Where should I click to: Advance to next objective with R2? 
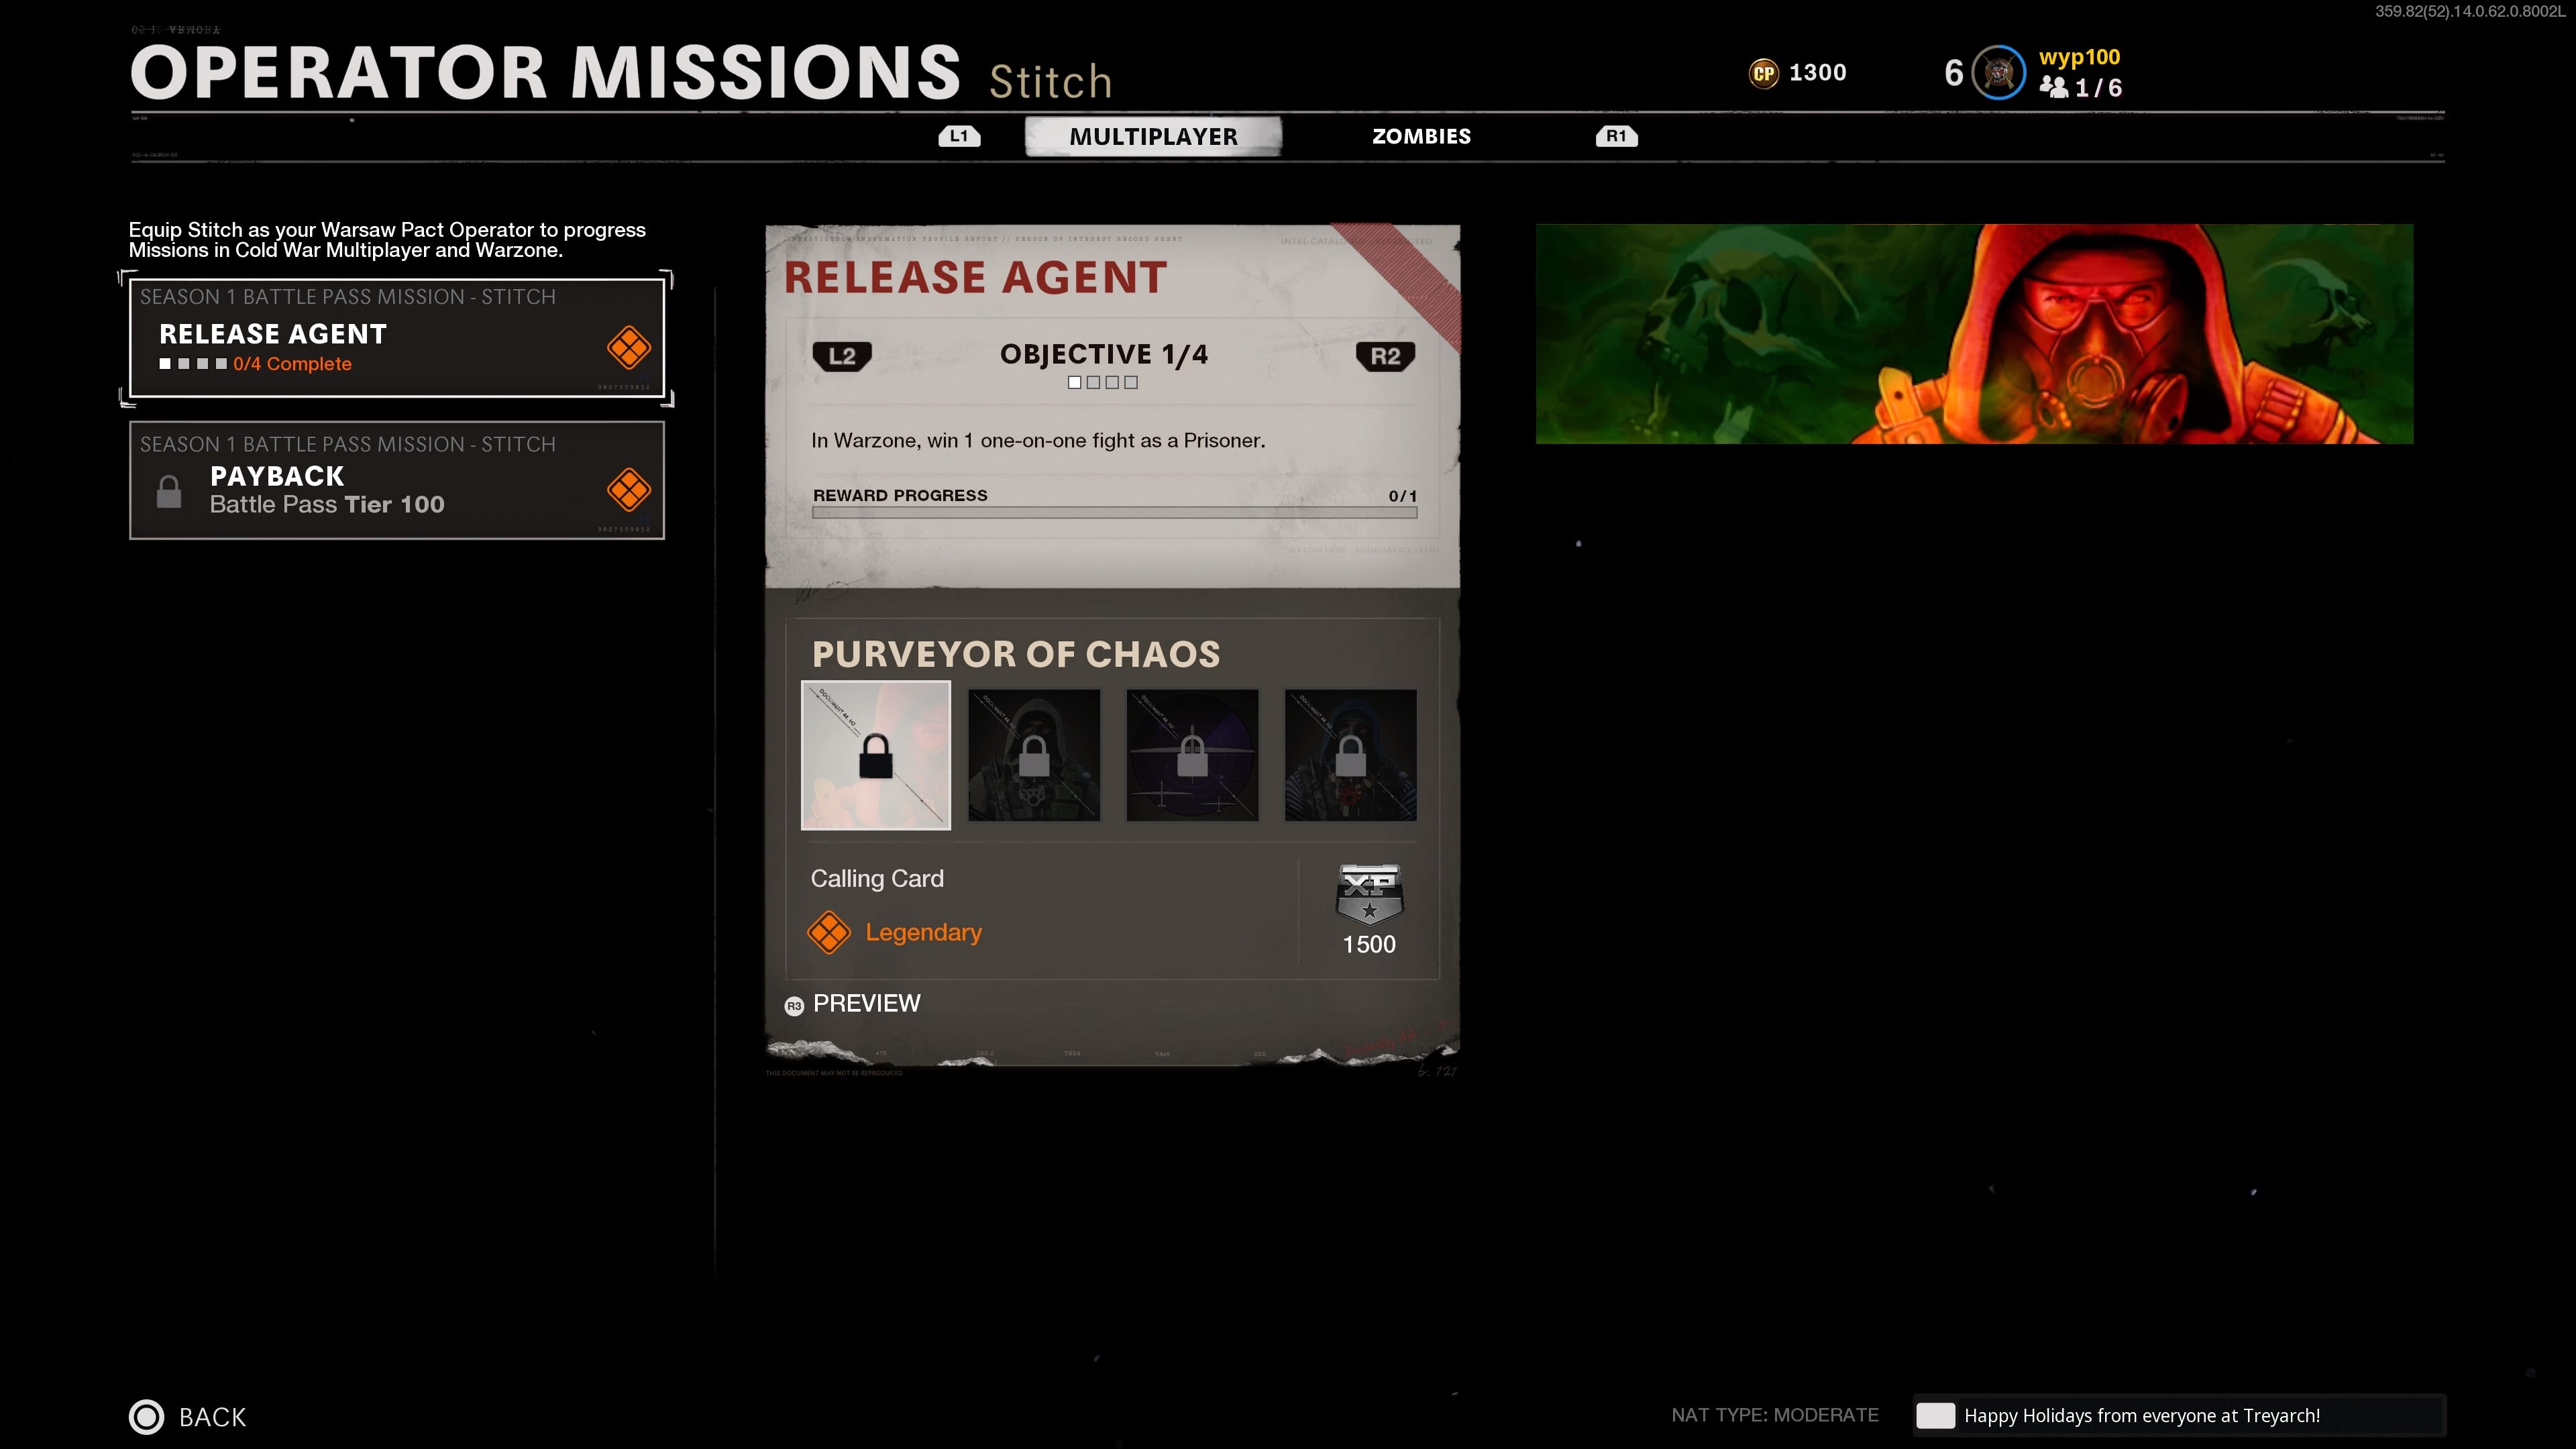[x=1385, y=356]
